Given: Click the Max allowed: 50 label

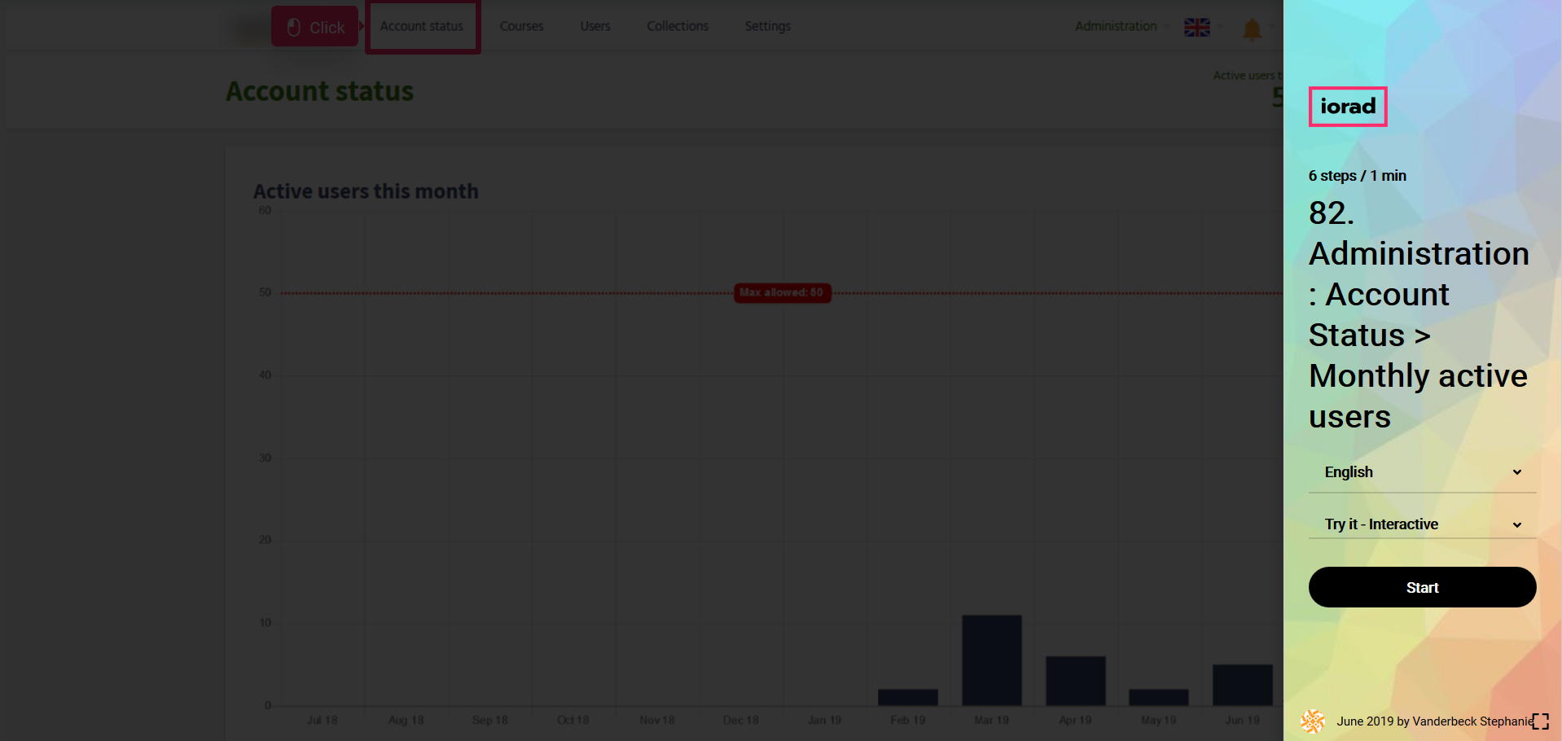Looking at the screenshot, I should 782,293.
